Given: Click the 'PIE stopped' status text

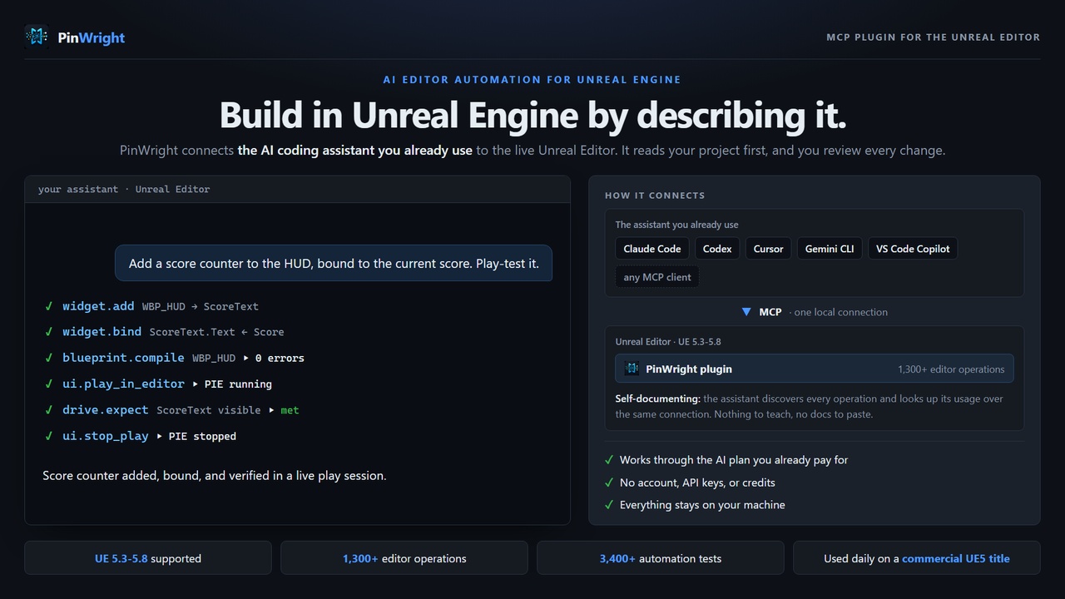Looking at the screenshot, I should tap(202, 436).
